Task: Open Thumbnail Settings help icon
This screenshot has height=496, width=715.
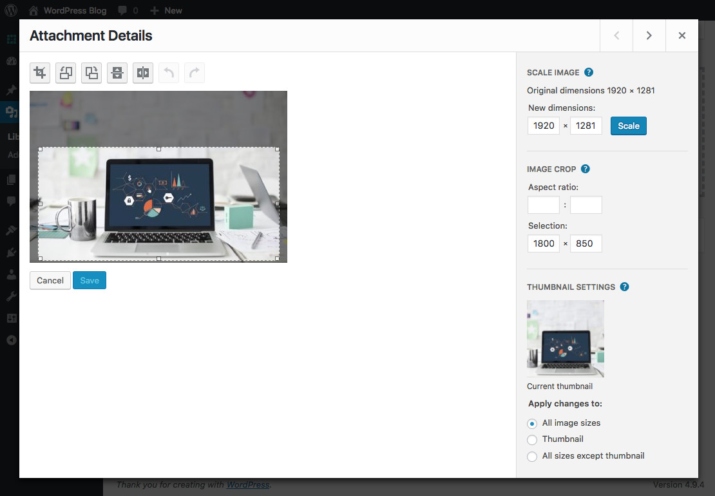Action: (x=625, y=287)
